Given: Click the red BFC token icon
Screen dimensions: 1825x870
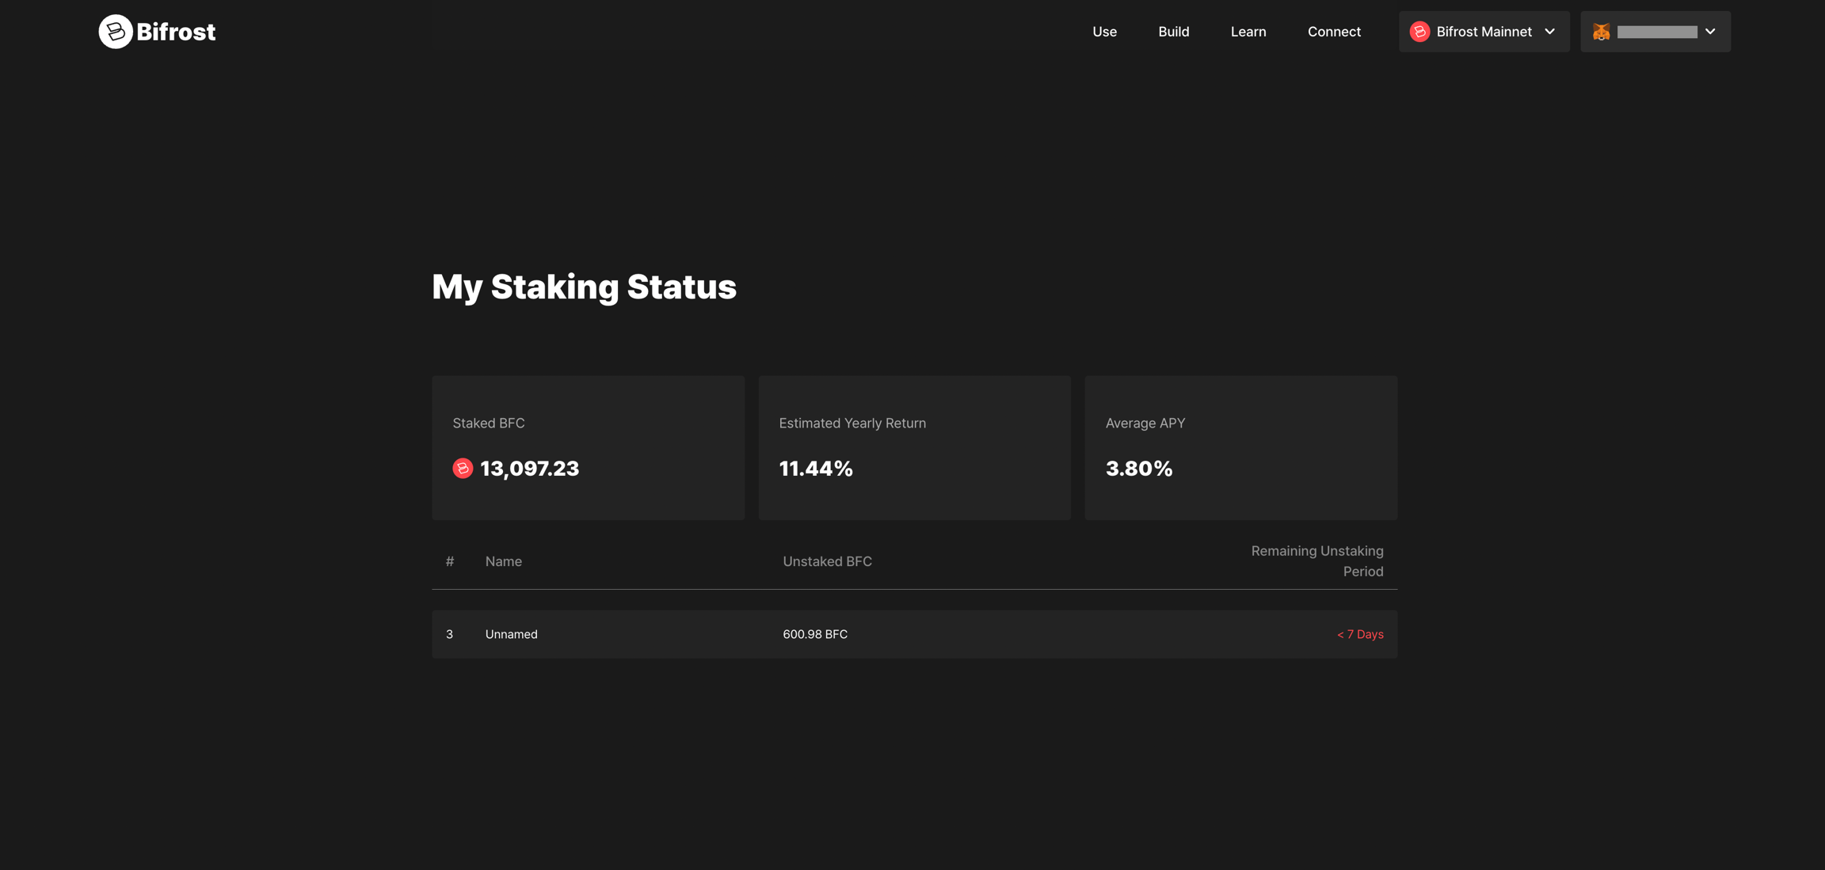Looking at the screenshot, I should [x=463, y=469].
